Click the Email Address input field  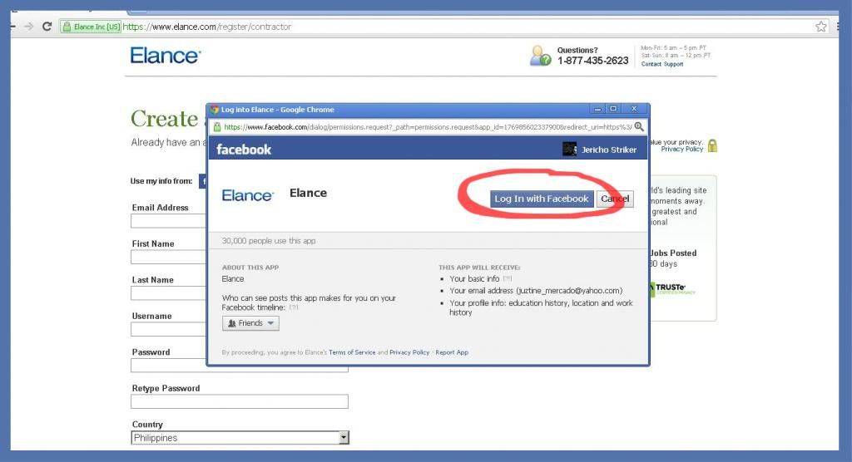[168, 221]
